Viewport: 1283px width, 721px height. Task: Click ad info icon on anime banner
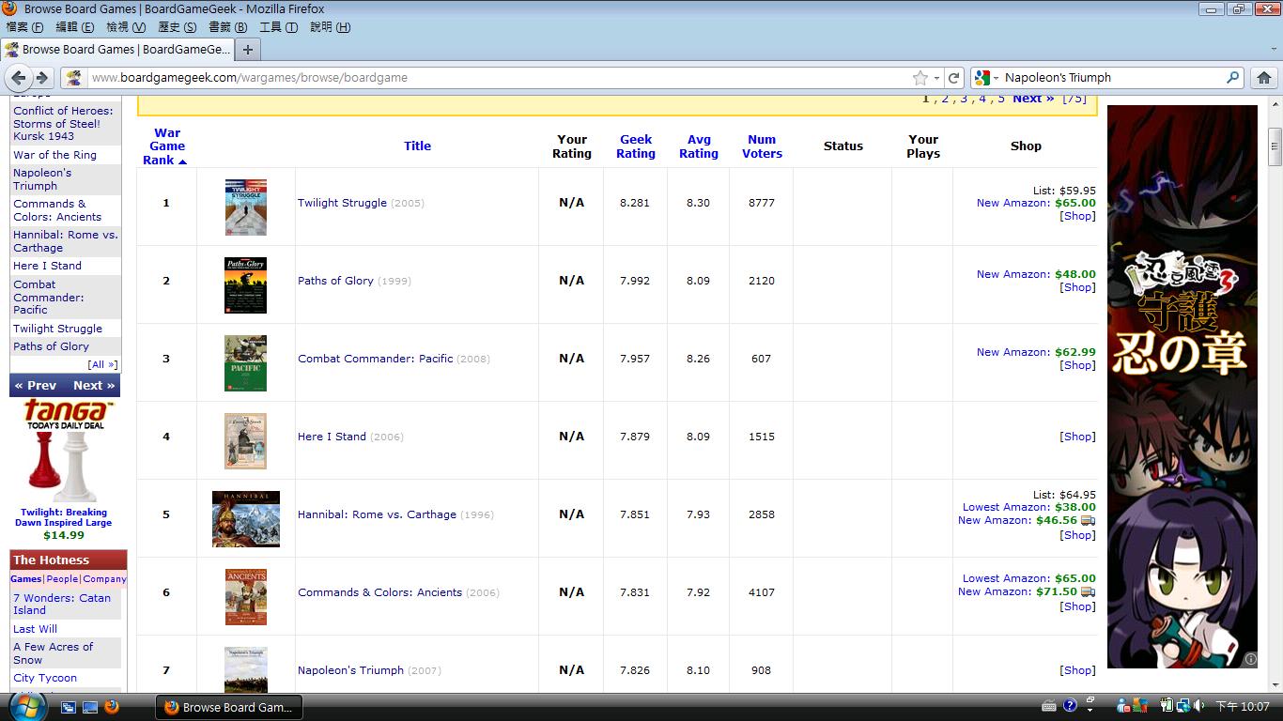[x=1250, y=659]
